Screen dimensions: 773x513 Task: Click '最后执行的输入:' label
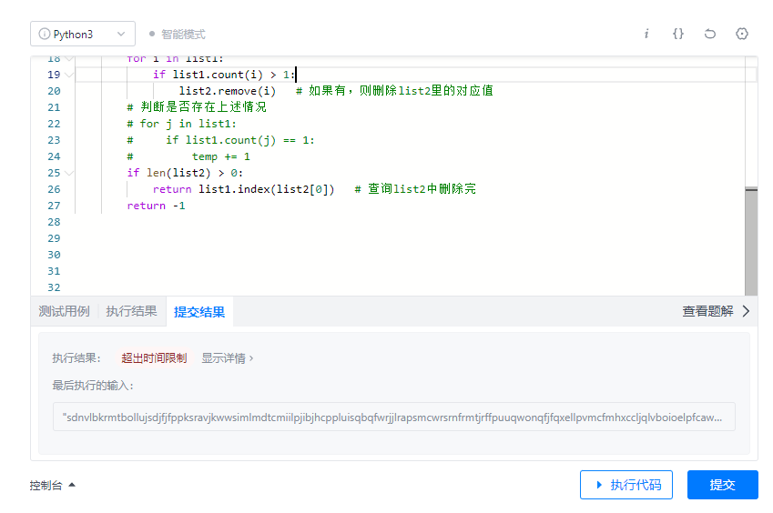pos(93,386)
